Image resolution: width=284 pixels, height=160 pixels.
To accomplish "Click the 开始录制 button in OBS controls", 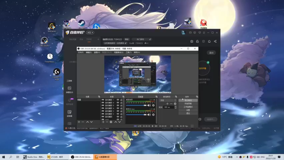I will tap(188, 103).
